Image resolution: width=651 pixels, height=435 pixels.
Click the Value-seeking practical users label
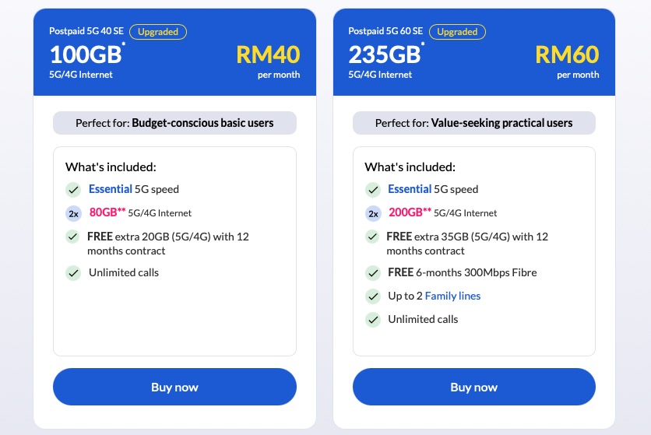(x=502, y=123)
